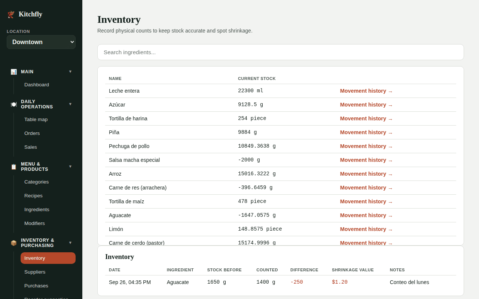The image size is (479, 299).
Task: Click the Inventory & Purchasing box icon
Action: tap(14, 243)
